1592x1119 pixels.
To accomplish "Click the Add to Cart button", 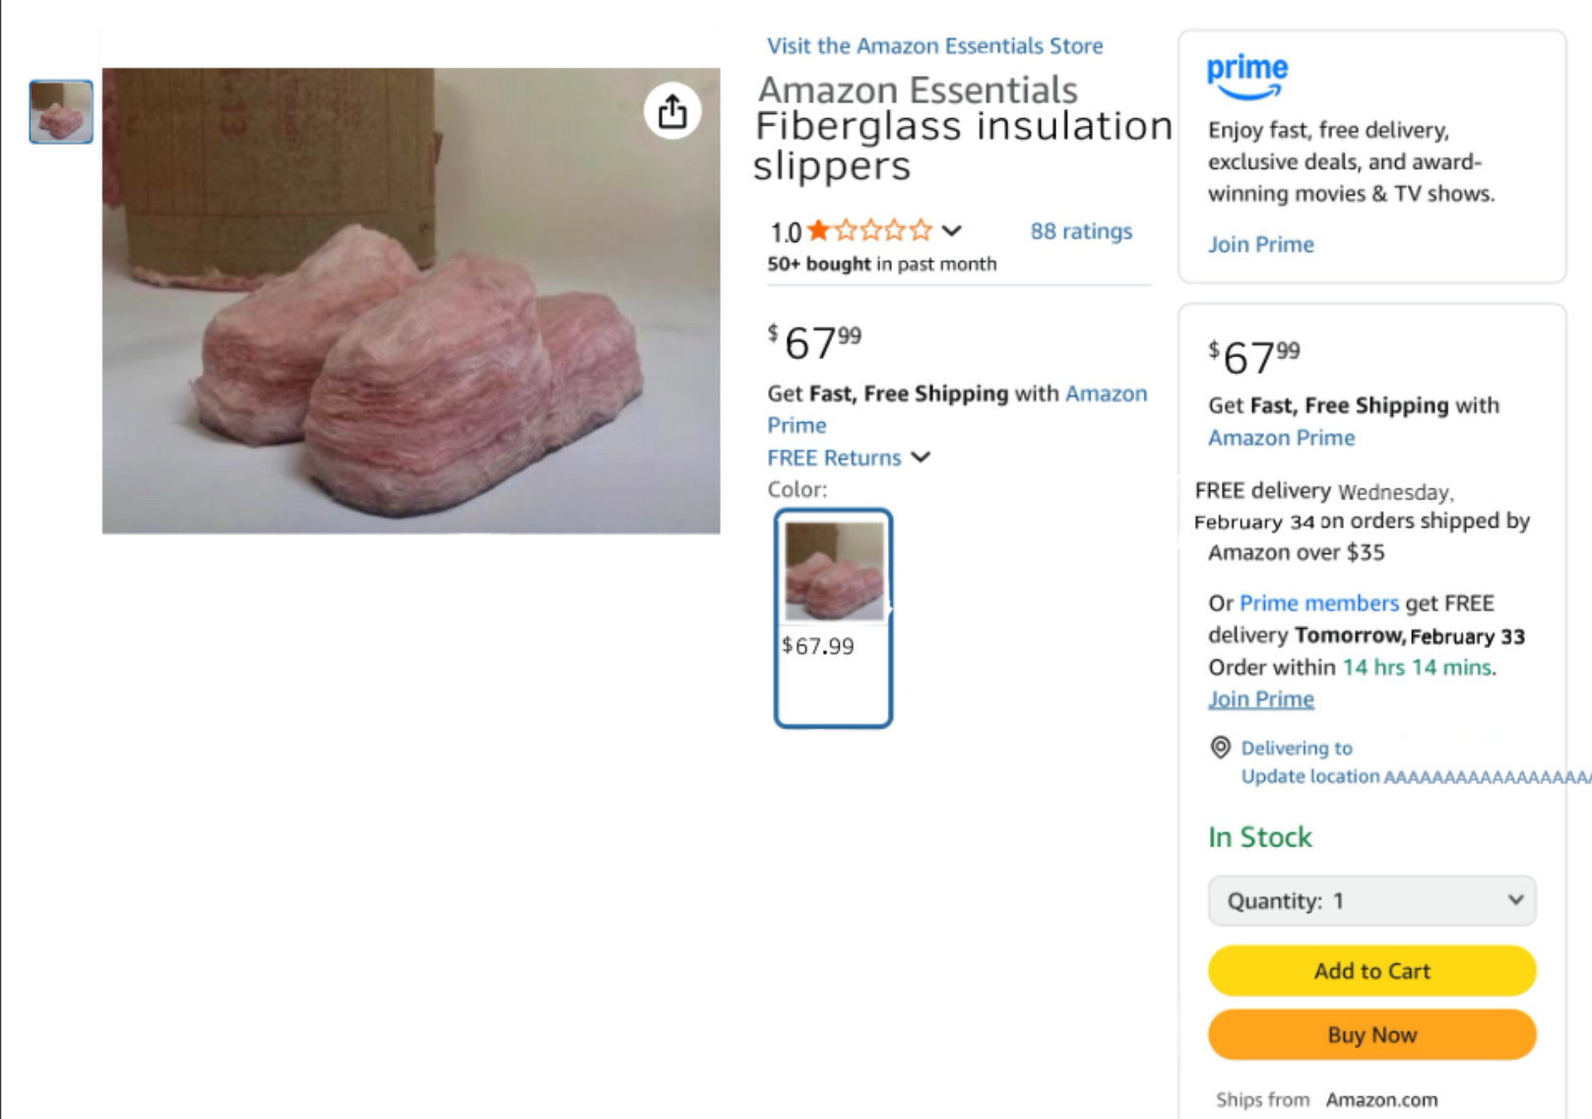I will [1371, 971].
